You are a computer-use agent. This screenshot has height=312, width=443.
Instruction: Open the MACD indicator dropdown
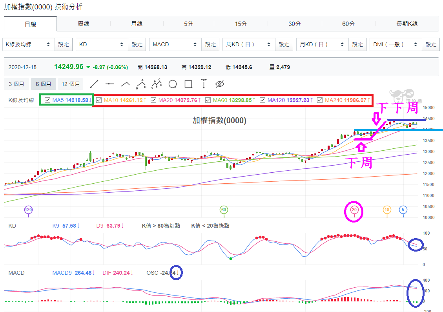(x=175, y=44)
